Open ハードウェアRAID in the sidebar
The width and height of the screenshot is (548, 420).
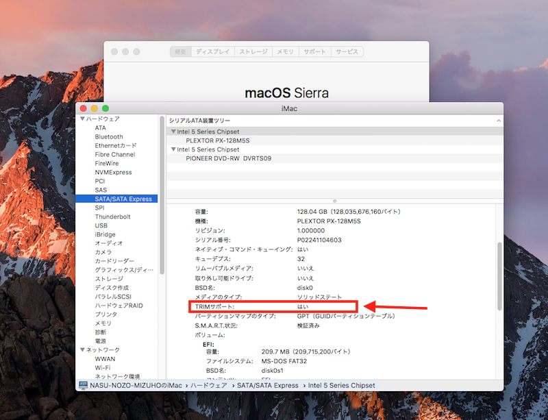pyautogui.click(x=119, y=306)
